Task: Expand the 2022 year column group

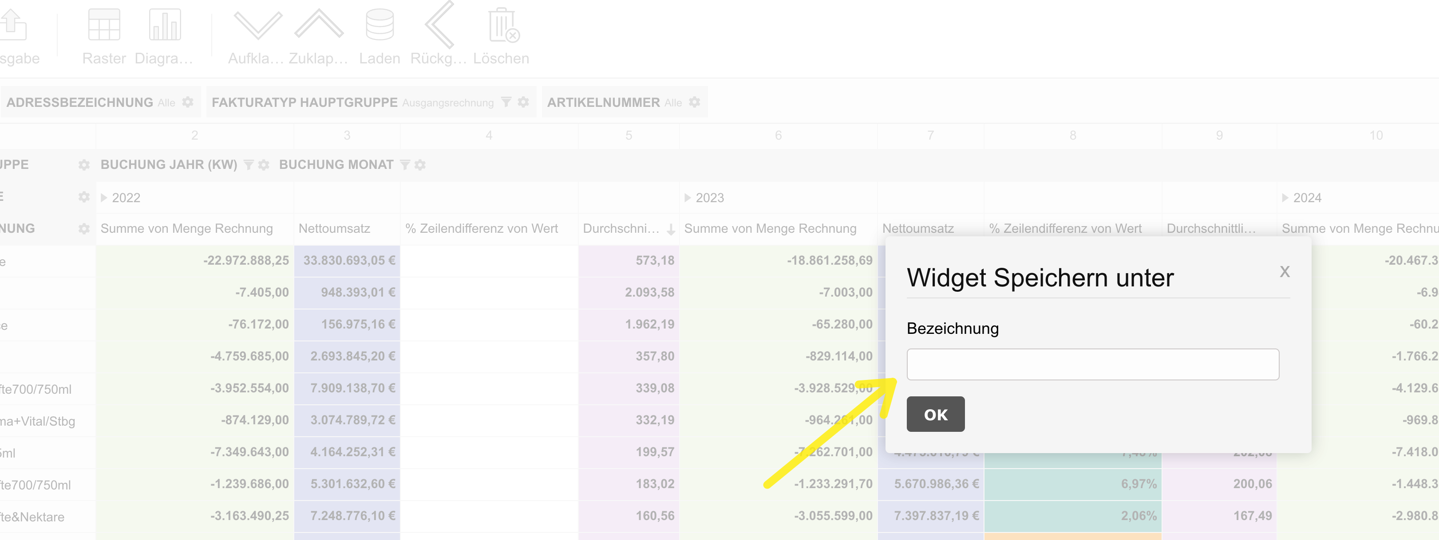Action: 104,197
